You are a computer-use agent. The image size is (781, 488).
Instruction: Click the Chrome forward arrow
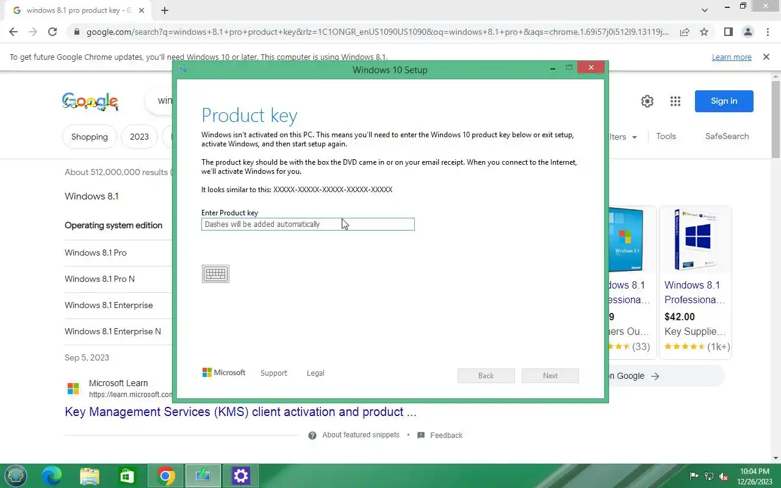pyautogui.click(x=33, y=32)
